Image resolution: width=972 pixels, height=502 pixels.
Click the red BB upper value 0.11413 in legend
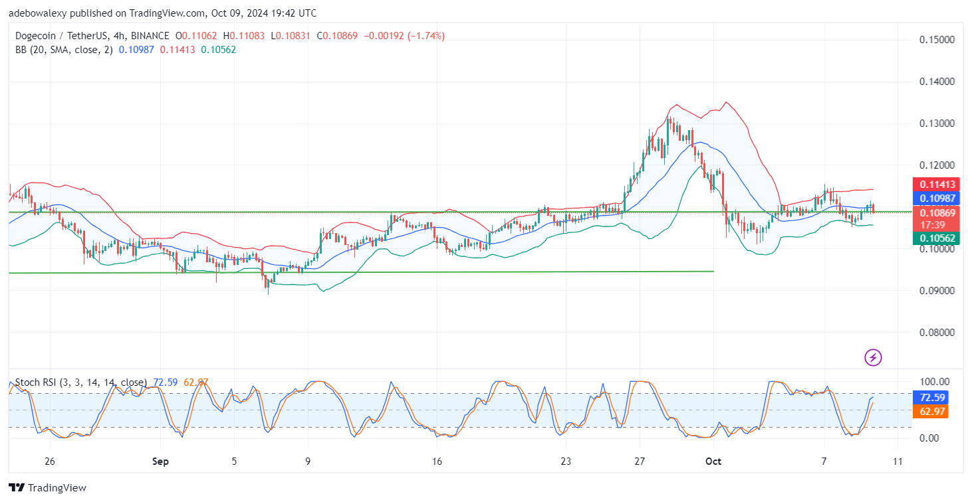click(178, 50)
